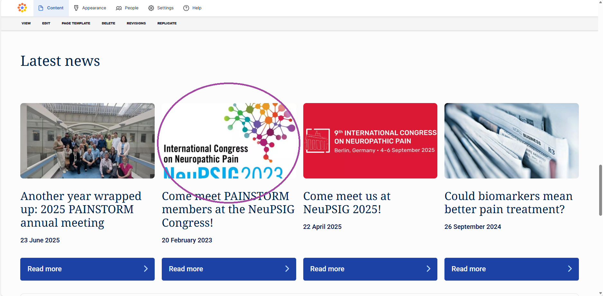
Task: Open 'Could biomarkers mean better pain treatment?' headline
Action: [x=508, y=203]
